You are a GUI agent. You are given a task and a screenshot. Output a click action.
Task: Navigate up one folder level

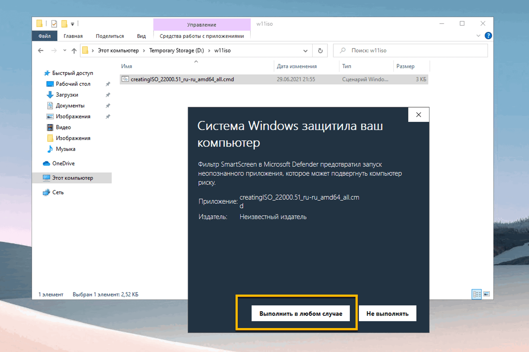pyautogui.click(x=74, y=50)
